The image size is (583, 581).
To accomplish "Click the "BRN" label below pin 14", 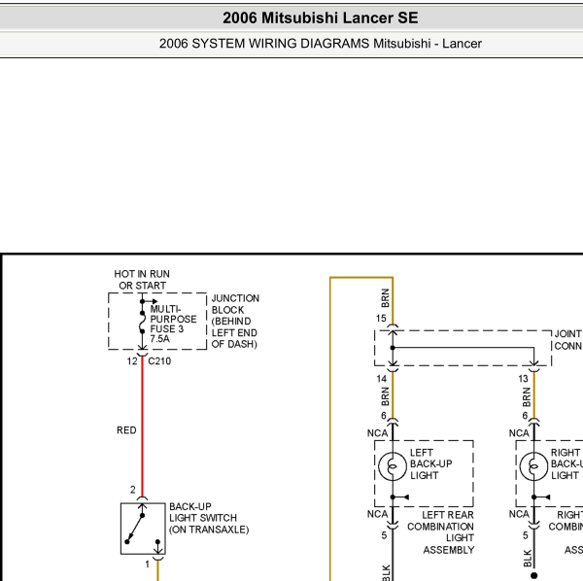I will [385, 396].
